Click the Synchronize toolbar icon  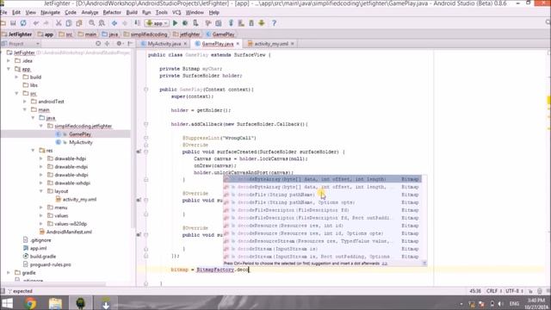(23, 23)
